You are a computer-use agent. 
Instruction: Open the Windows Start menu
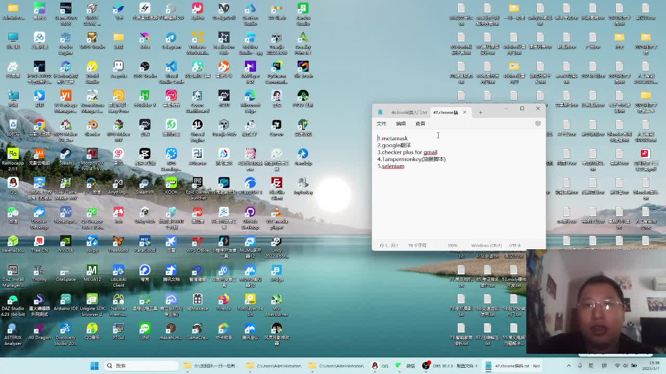[x=95, y=366]
